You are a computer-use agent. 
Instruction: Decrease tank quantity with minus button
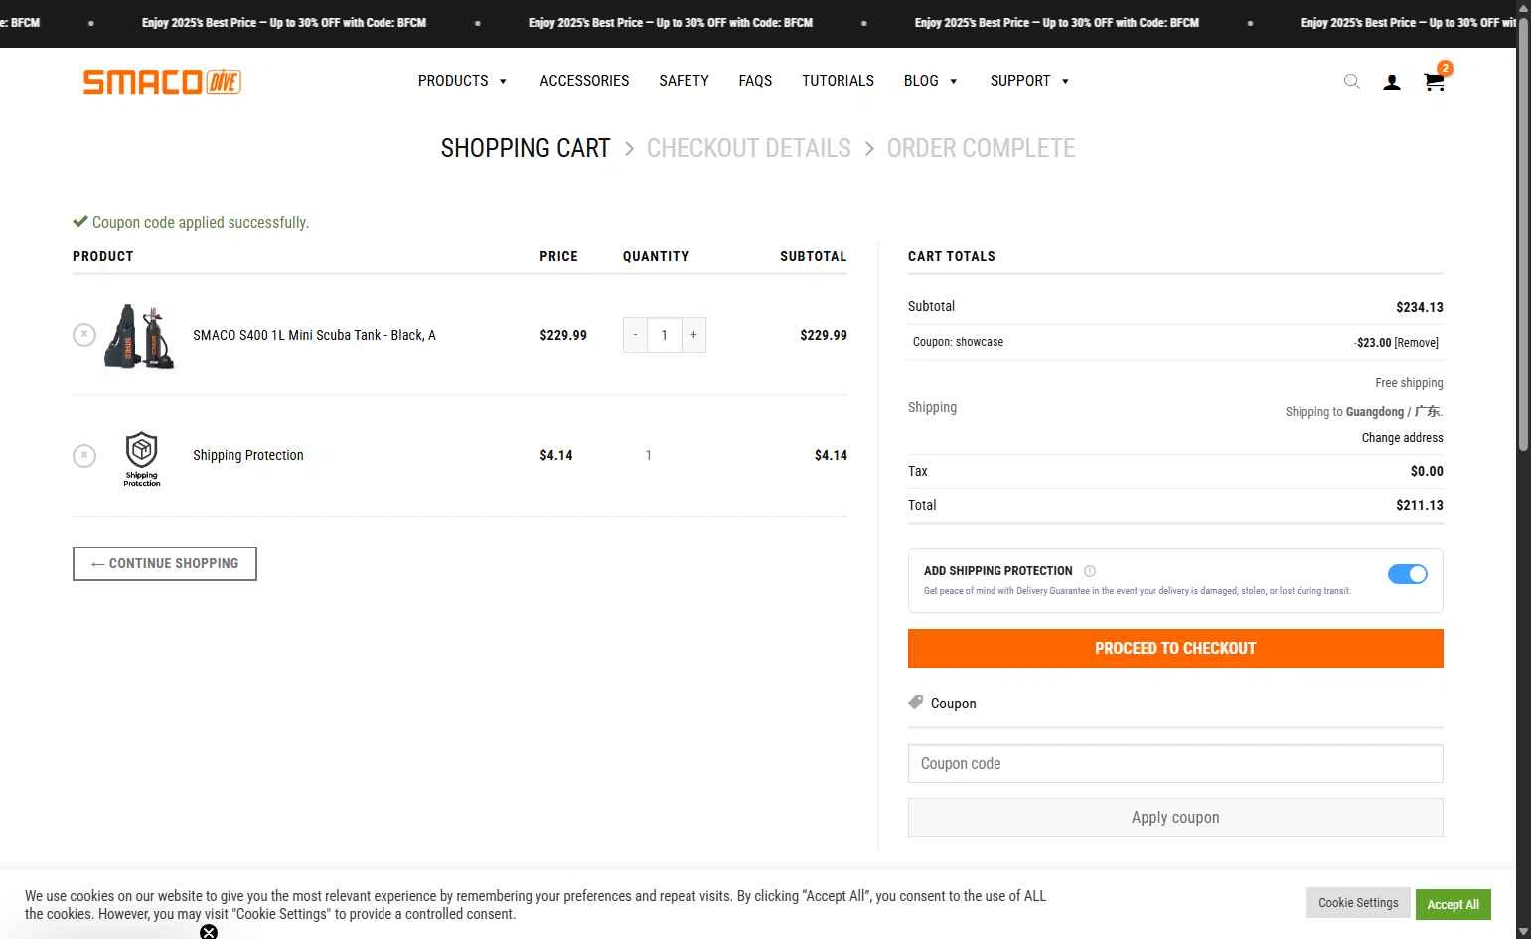(x=635, y=335)
